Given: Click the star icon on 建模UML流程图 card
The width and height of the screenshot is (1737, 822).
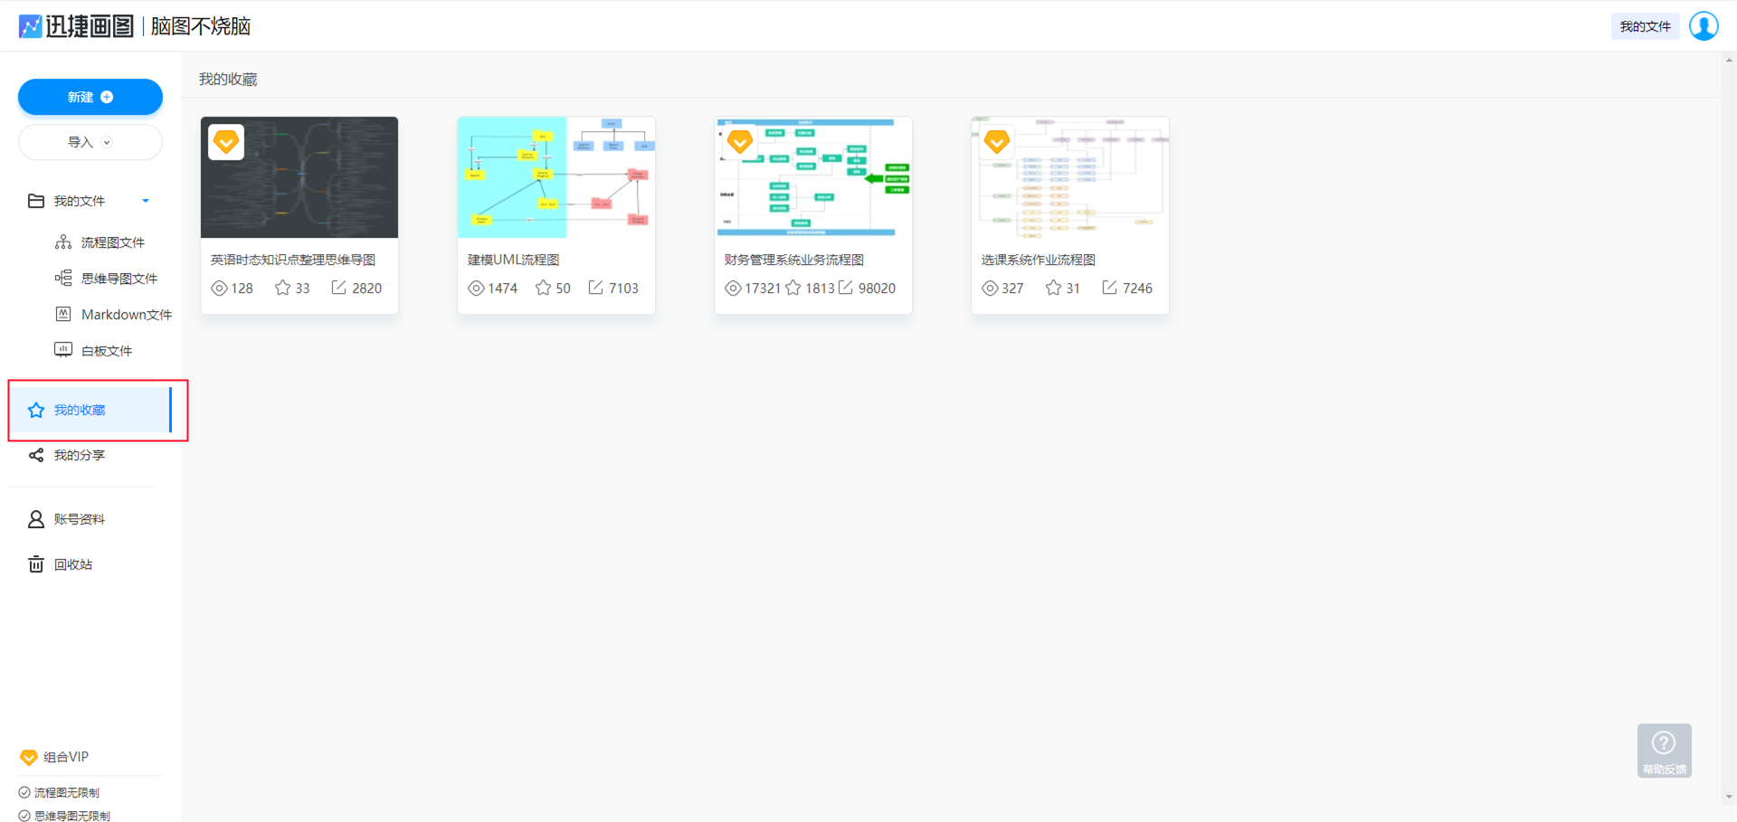Looking at the screenshot, I should [x=543, y=288].
